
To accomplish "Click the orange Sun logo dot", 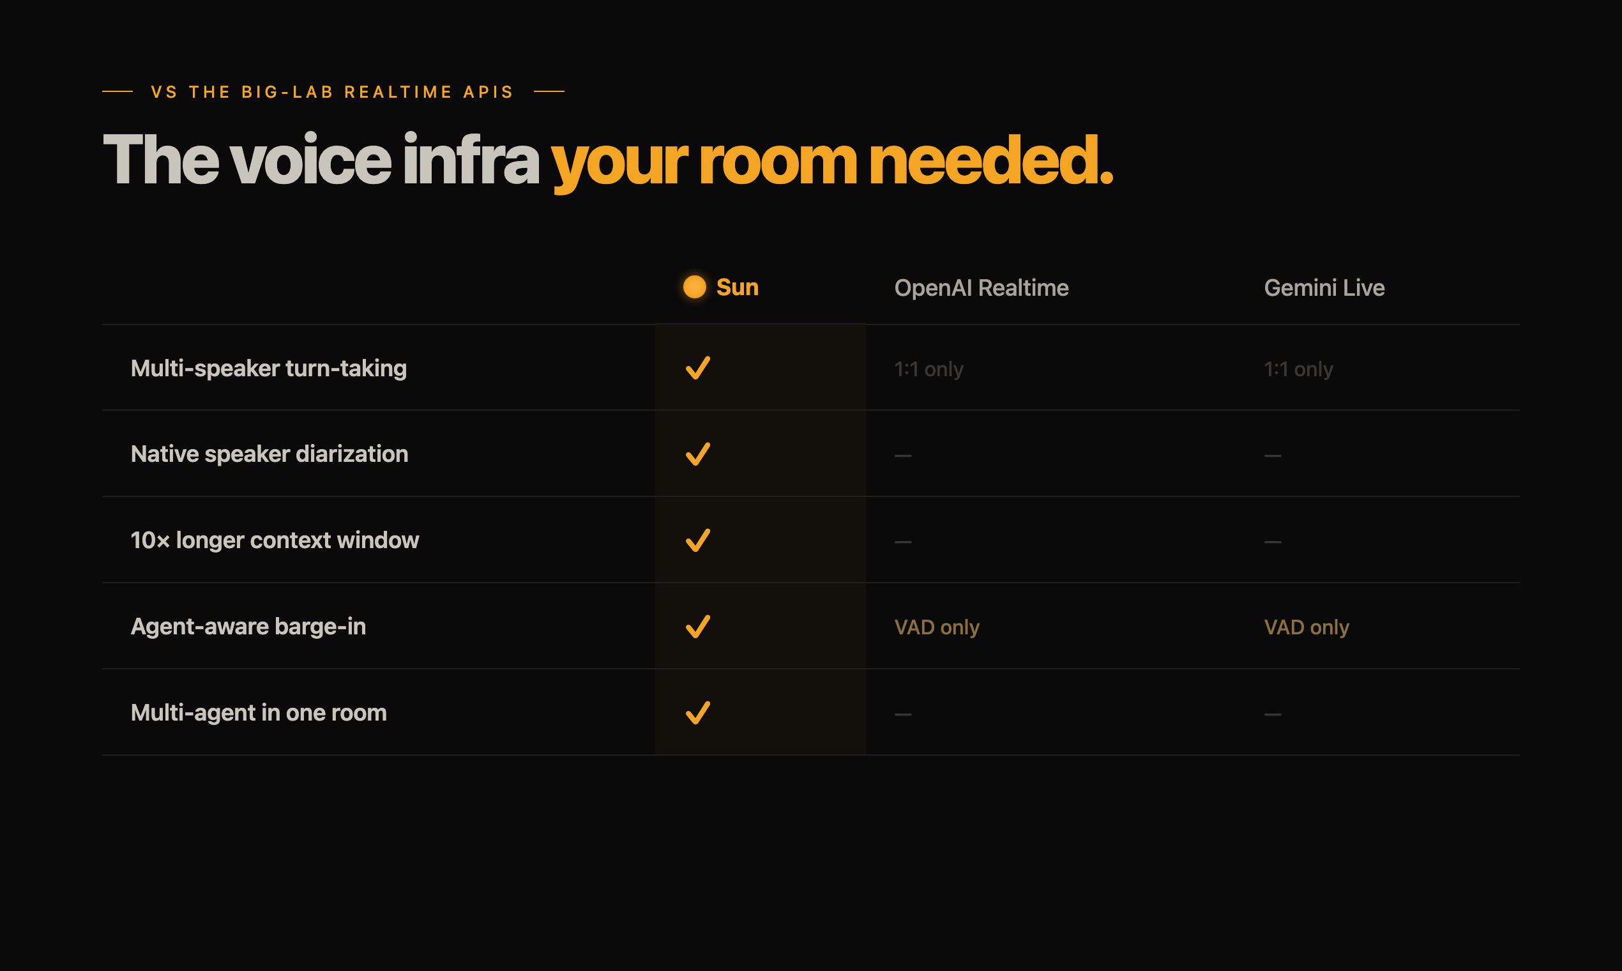I will click(x=694, y=287).
